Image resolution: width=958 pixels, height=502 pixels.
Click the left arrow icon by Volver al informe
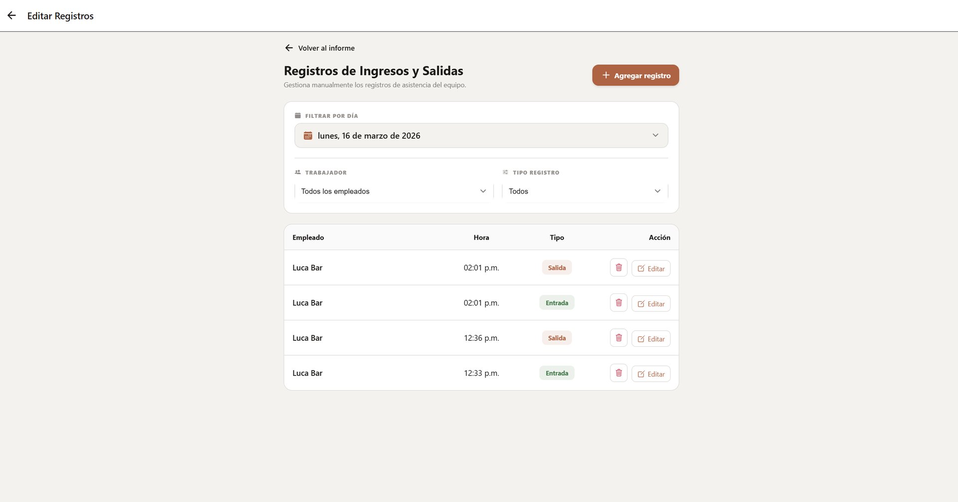[x=289, y=48]
